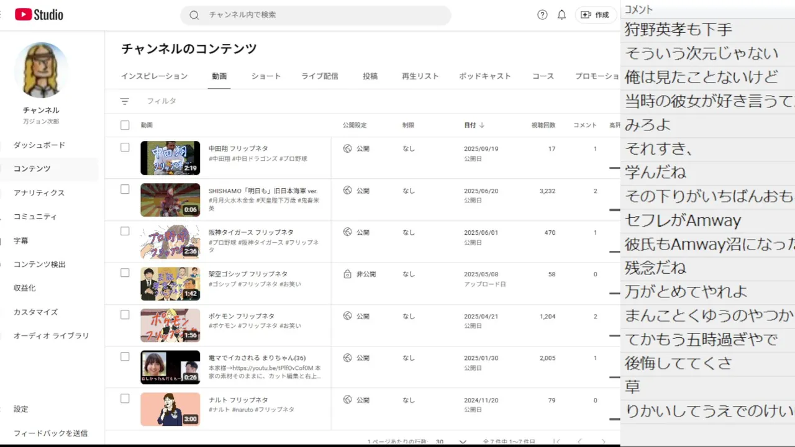Open the ショート tab
The image size is (795, 447).
[x=266, y=76]
